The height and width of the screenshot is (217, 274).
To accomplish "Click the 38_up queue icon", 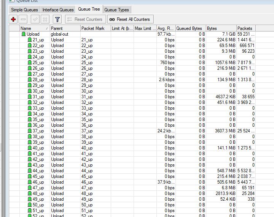I will tap(30, 137).
